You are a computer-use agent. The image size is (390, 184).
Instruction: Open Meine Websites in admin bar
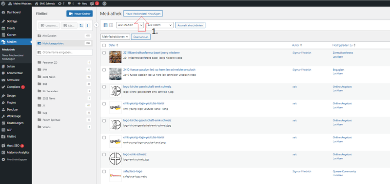[20, 3]
